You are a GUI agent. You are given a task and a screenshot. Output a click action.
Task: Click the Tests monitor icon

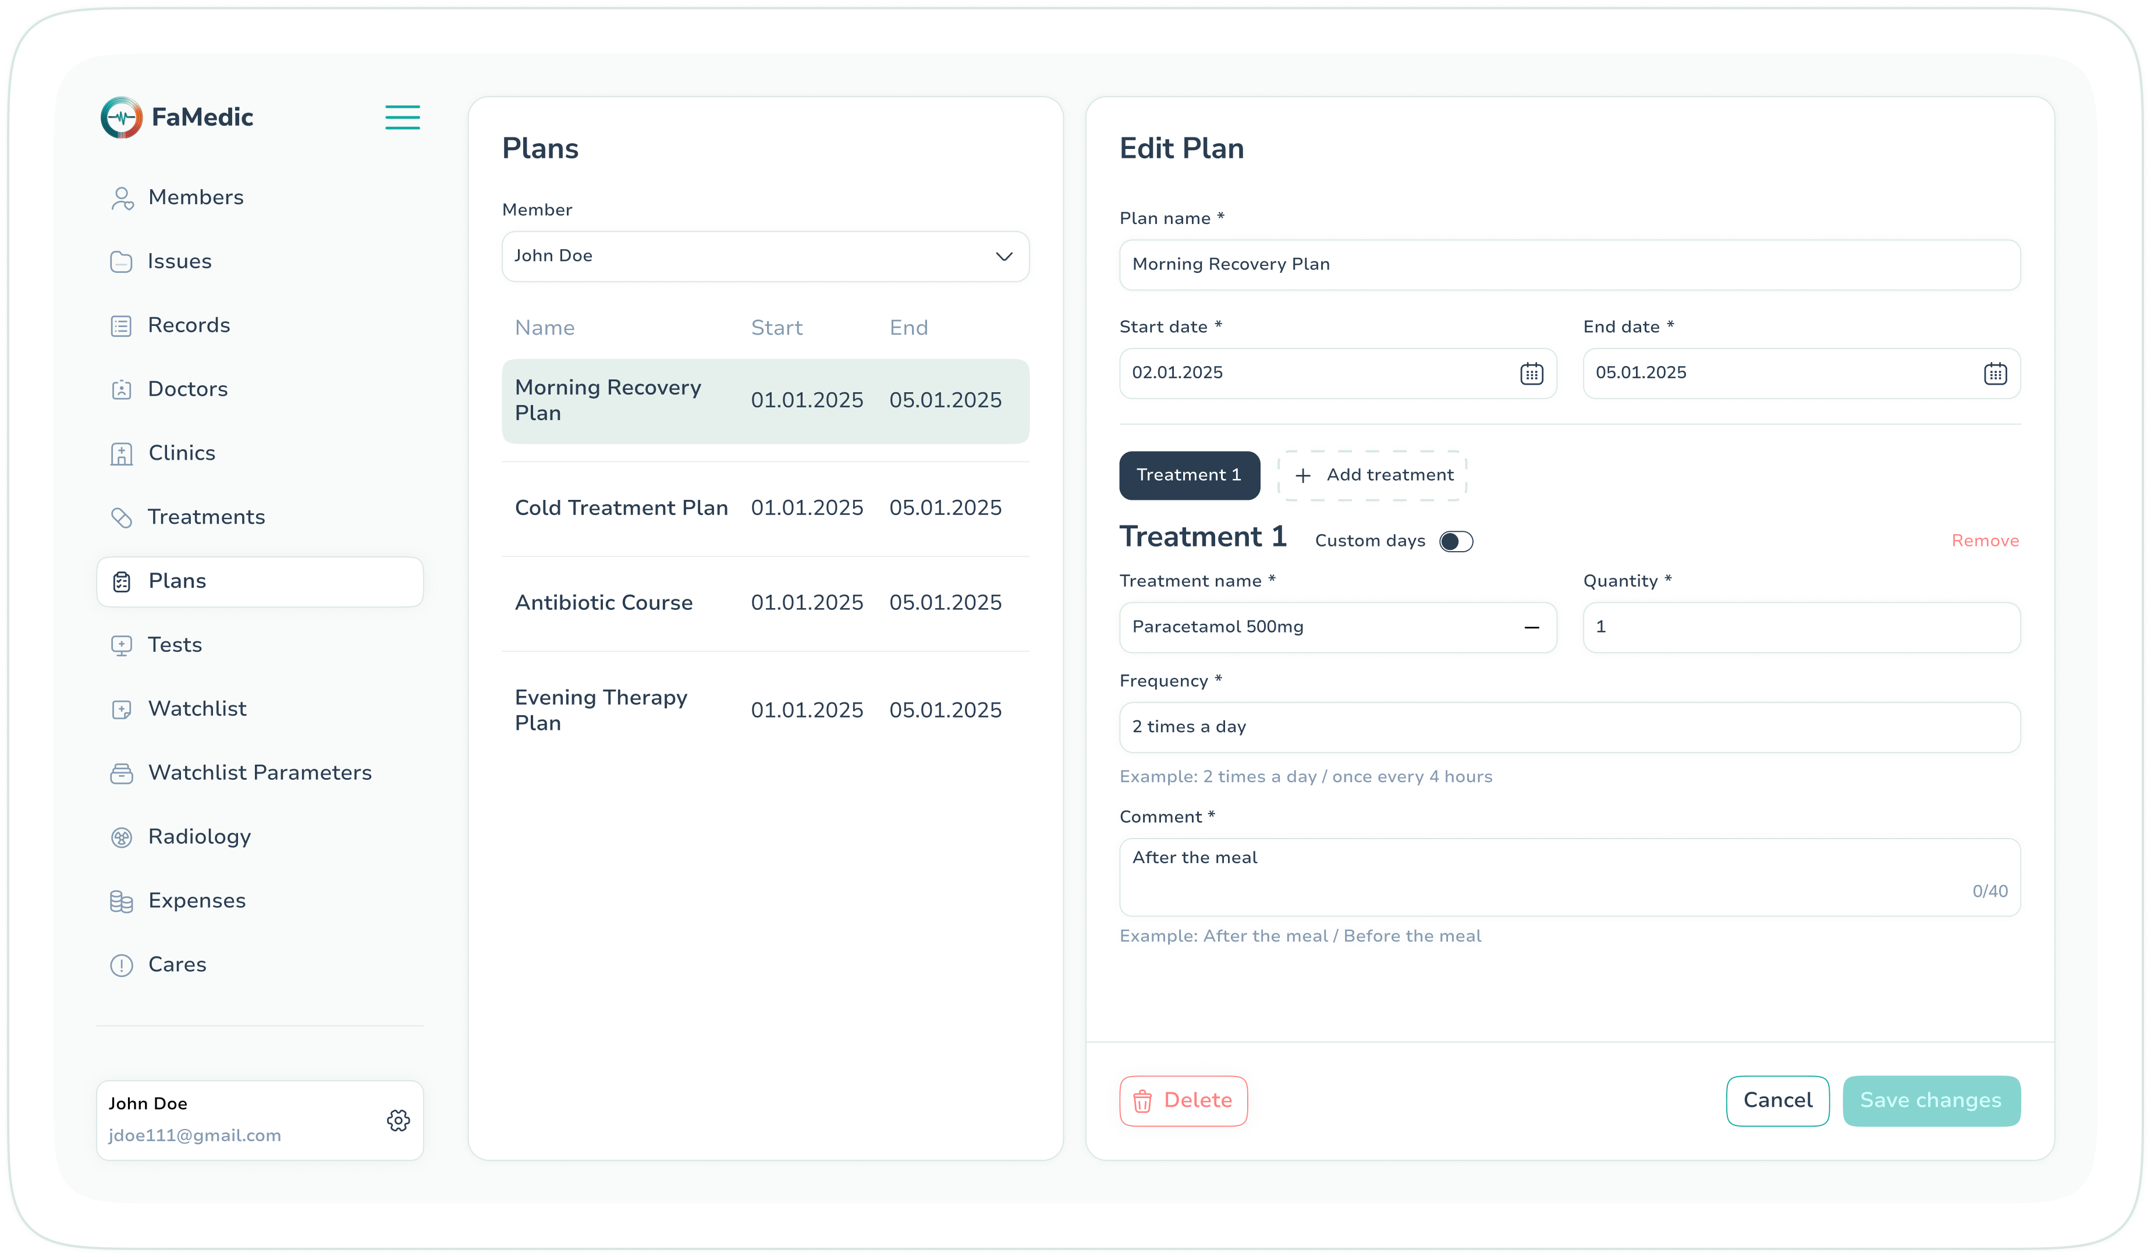tap(121, 646)
